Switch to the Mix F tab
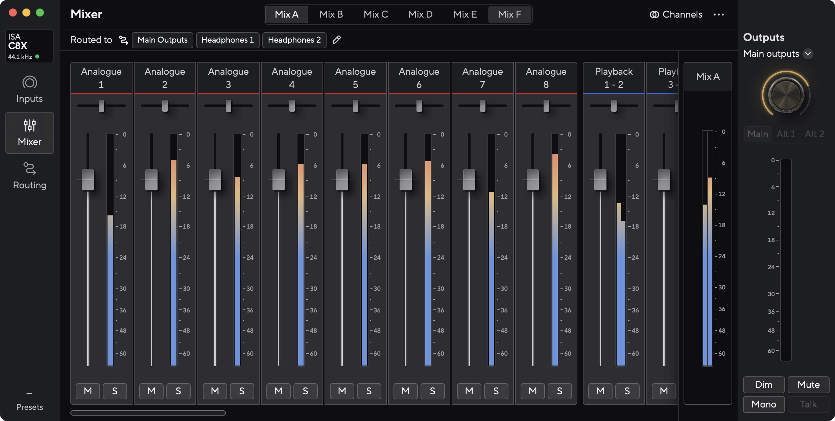 pyautogui.click(x=510, y=15)
